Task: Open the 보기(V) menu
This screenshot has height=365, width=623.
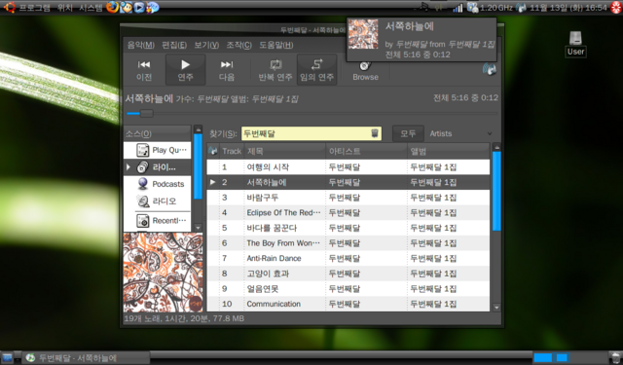Action: click(206, 45)
